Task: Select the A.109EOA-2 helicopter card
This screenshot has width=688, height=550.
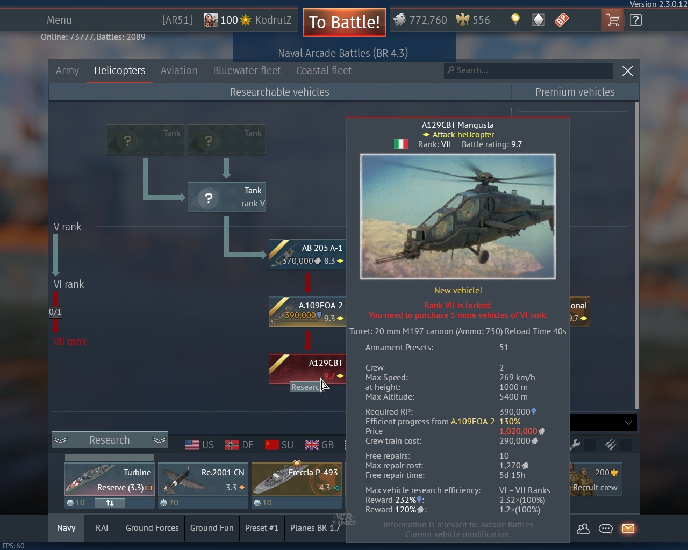Action: coord(307,312)
